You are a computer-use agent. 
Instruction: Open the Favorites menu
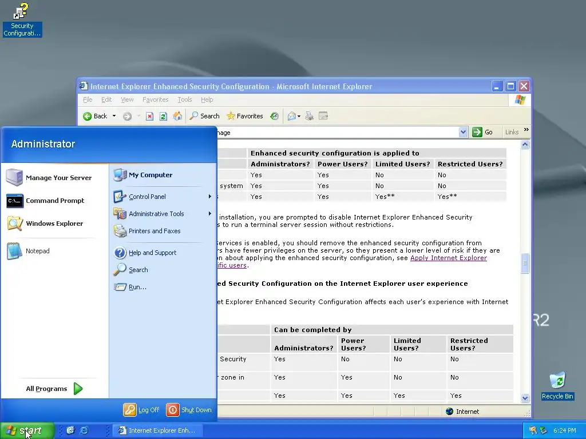(156, 99)
